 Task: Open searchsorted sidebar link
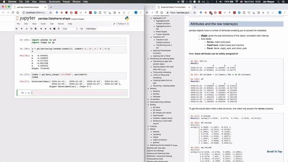point(158,116)
